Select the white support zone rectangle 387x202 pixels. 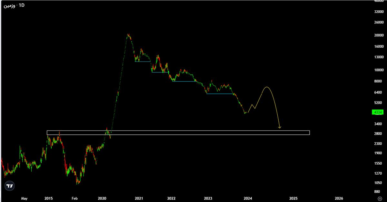click(x=178, y=133)
